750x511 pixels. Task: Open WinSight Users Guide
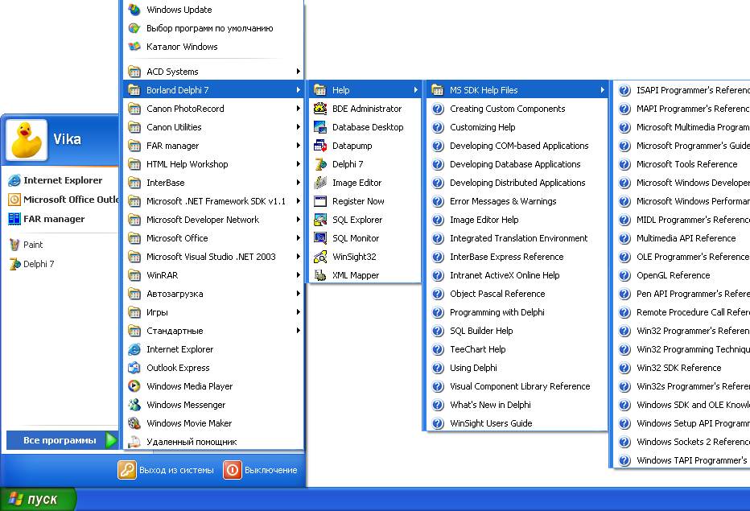pyautogui.click(x=517, y=423)
